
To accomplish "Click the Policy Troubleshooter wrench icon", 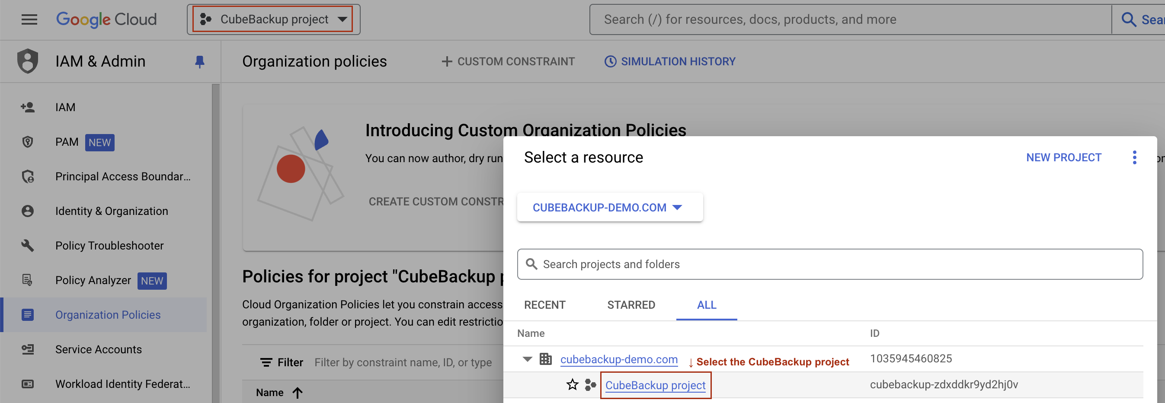I will click(28, 246).
